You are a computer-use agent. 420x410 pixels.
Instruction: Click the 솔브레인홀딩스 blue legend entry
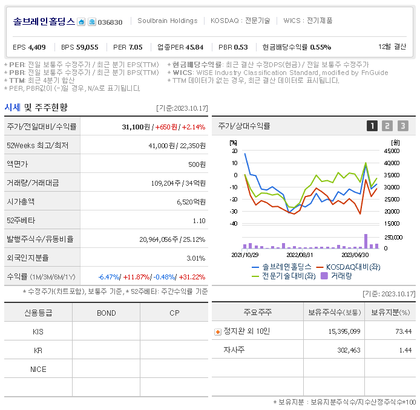[x=281, y=267]
